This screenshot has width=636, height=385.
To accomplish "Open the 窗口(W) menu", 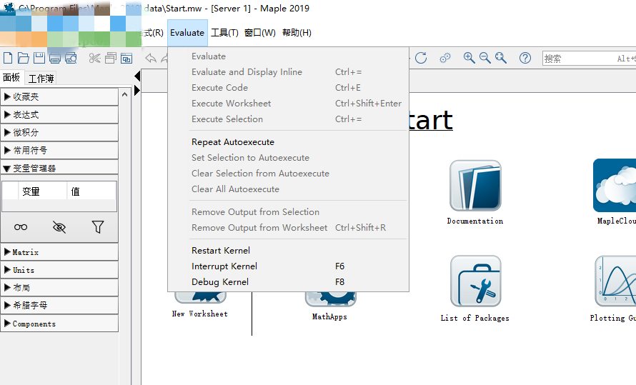I will tap(260, 33).
